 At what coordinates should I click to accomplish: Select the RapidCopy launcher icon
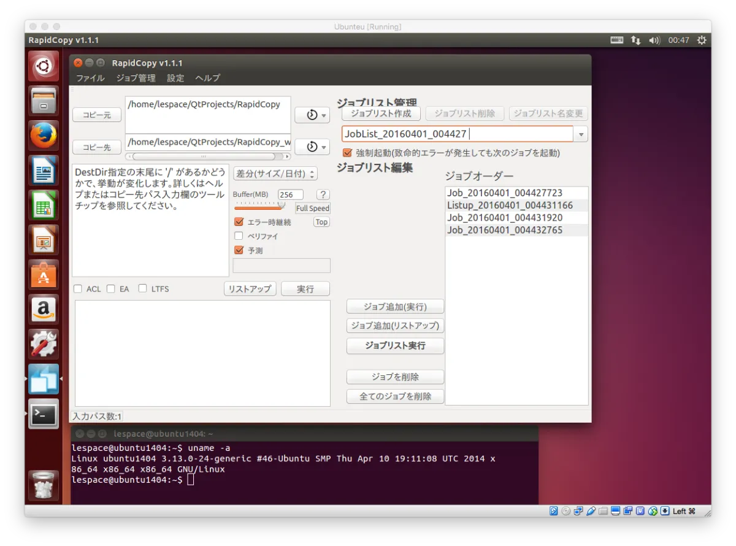(43, 379)
